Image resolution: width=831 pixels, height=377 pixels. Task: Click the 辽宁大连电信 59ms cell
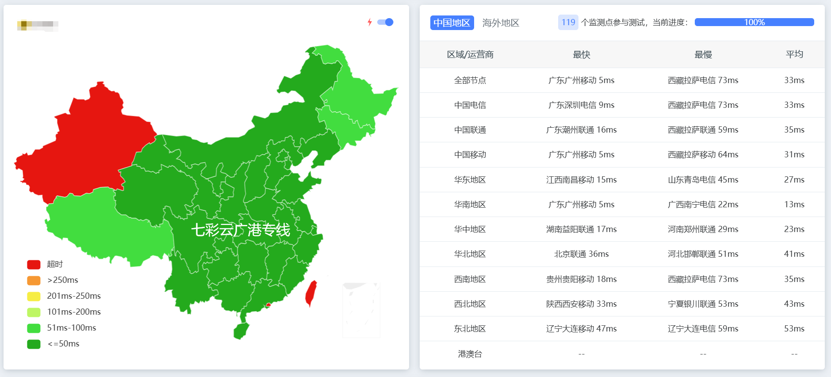703,328
